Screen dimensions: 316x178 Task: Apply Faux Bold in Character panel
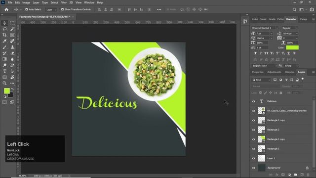255,53
